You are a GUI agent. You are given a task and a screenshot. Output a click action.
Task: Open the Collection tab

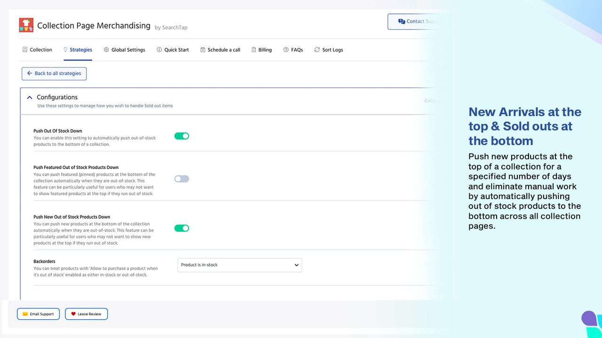click(37, 50)
